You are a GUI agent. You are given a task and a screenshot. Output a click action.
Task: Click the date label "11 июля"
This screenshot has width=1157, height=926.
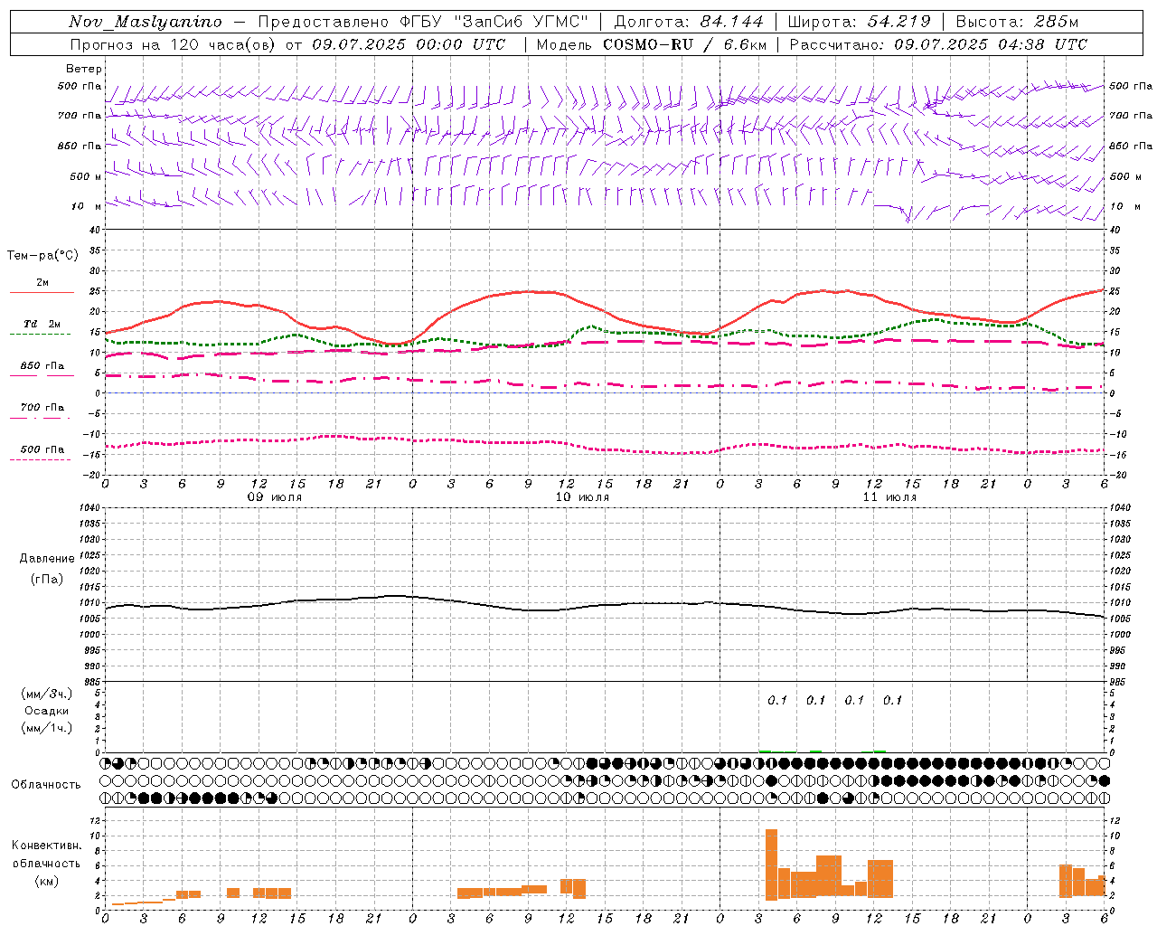(889, 497)
